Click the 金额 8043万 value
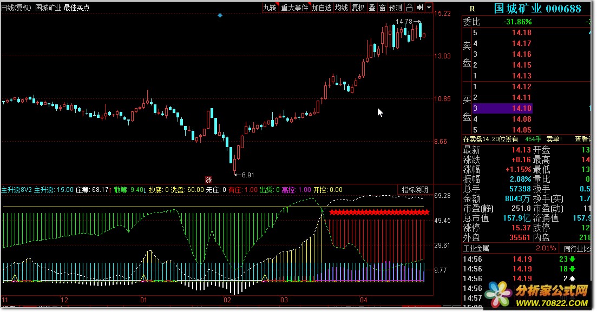 tap(518, 198)
